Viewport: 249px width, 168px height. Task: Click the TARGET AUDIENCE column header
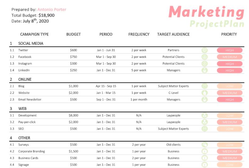[x=173, y=34]
